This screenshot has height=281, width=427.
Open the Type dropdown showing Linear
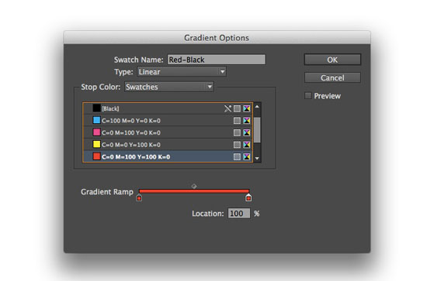coord(182,72)
